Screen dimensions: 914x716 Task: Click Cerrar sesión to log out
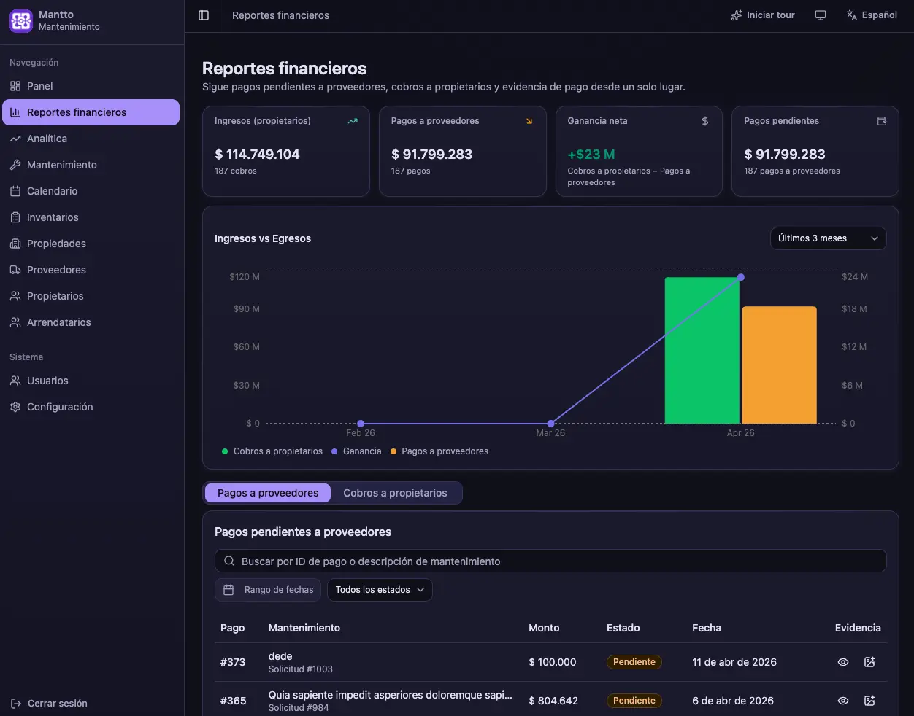click(50, 704)
